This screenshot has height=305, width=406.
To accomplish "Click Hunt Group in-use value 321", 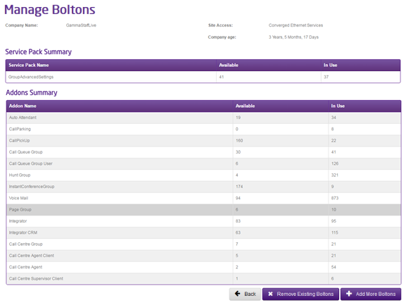I will (334, 175).
